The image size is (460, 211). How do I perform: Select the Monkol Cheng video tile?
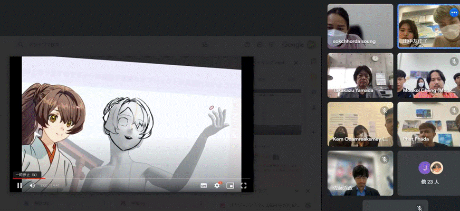(428, 75)
